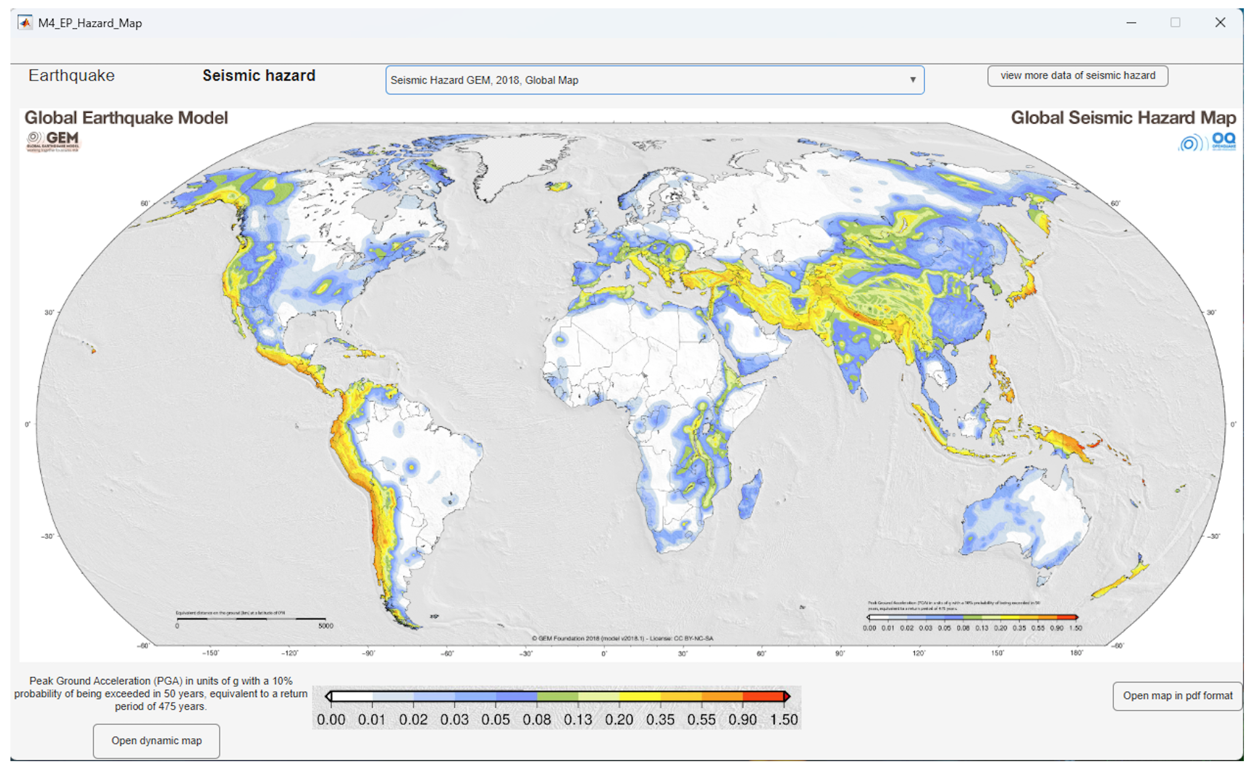
Task: Click left arrow of bottom color scale
Action: click(329, 696)
